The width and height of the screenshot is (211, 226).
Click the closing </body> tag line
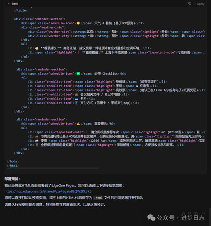[13, 161]
